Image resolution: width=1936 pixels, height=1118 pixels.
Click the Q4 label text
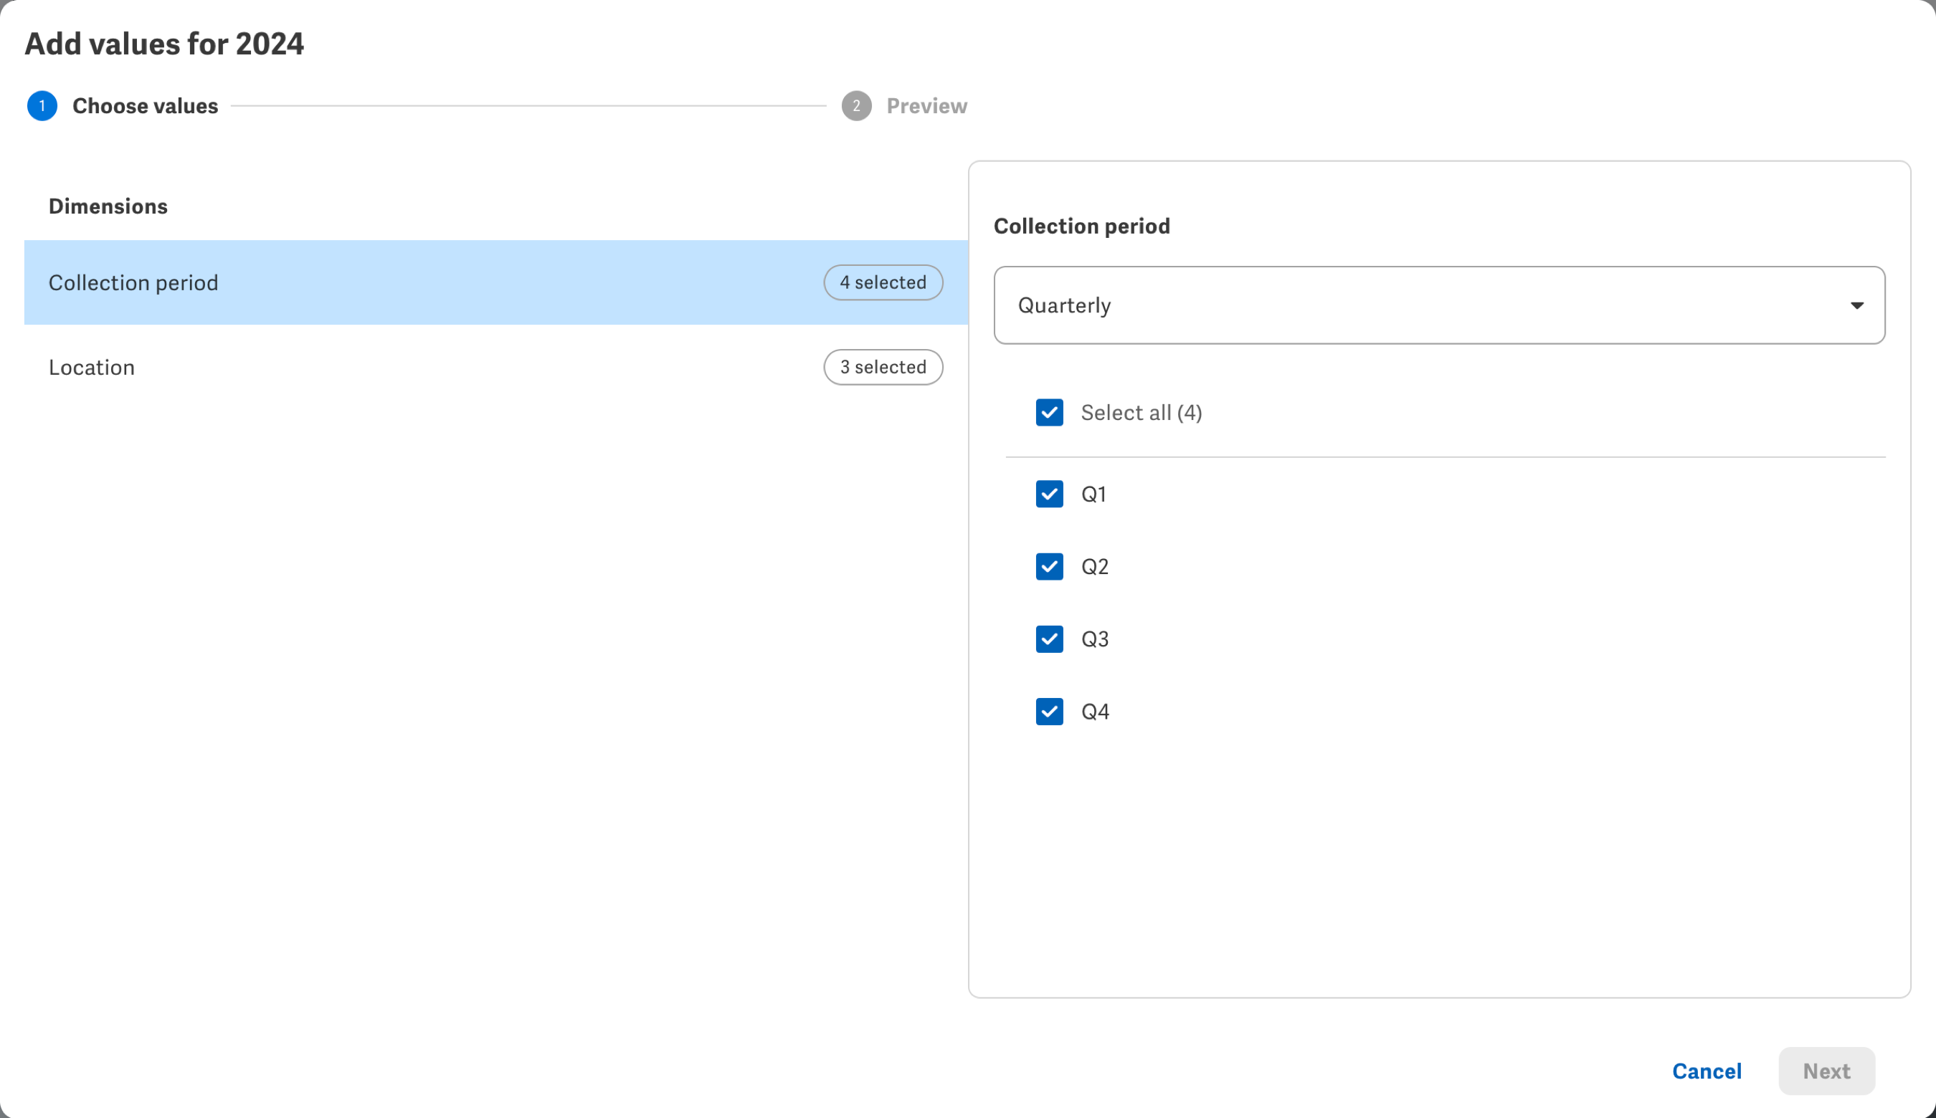tap(1095, 712)
